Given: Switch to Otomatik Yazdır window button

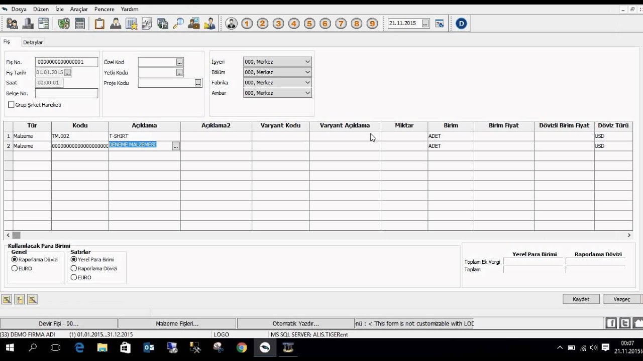Looking at the screenshot, I should (x=295, y=323).
